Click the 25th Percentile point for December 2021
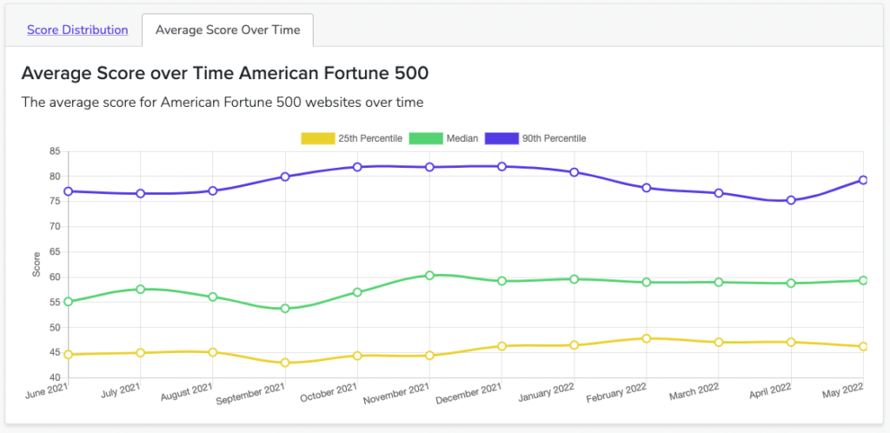Screen dimensions: 890x433 click(501, 346)
